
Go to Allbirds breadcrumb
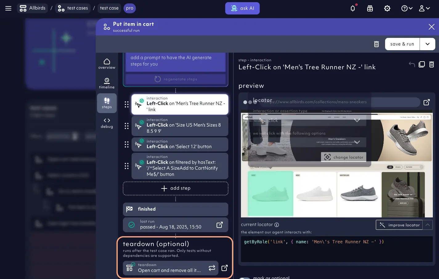pyautogui.click(x=32, y=8)
